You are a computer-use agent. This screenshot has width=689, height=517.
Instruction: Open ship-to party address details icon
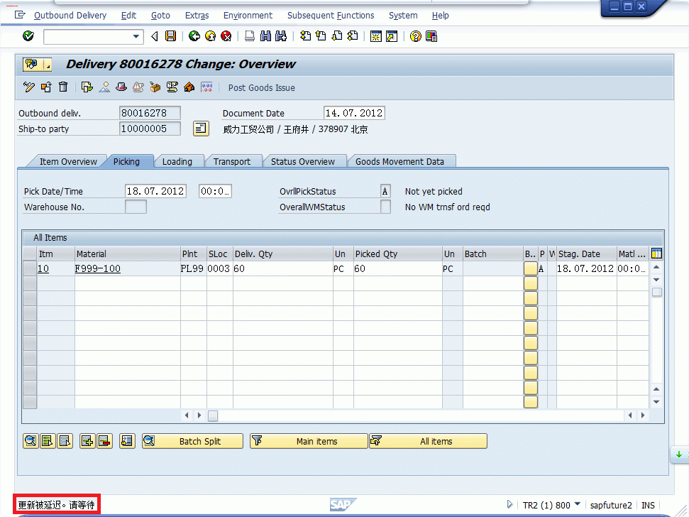[x=201, y=129]
